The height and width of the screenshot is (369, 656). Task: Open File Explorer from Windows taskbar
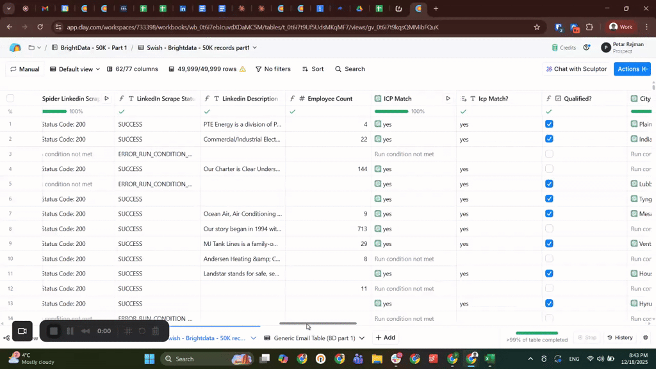(x=377, y=359)
